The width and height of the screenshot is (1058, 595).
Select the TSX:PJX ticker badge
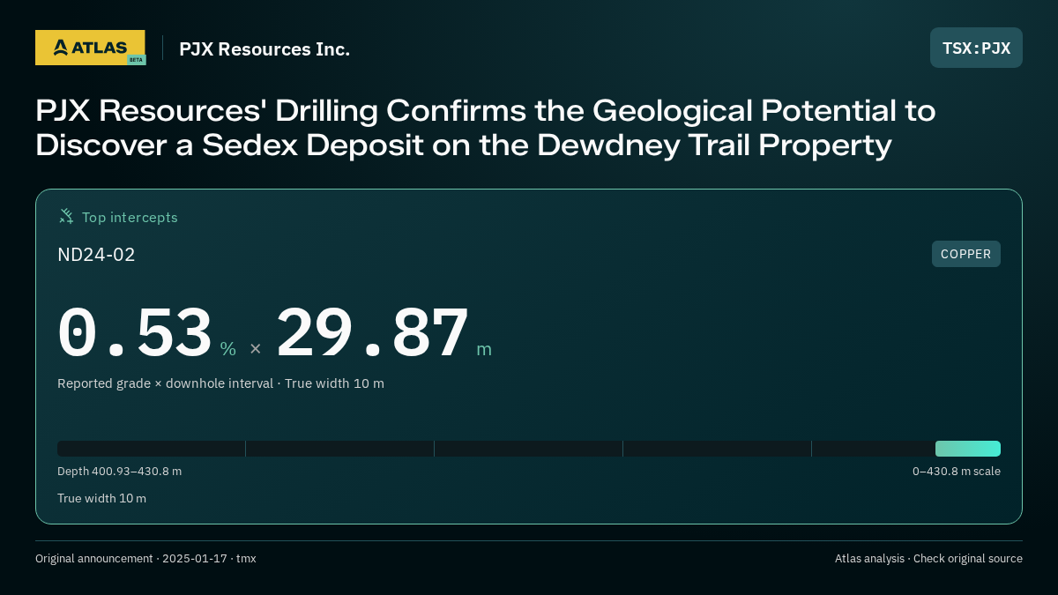tap(976, 48)
